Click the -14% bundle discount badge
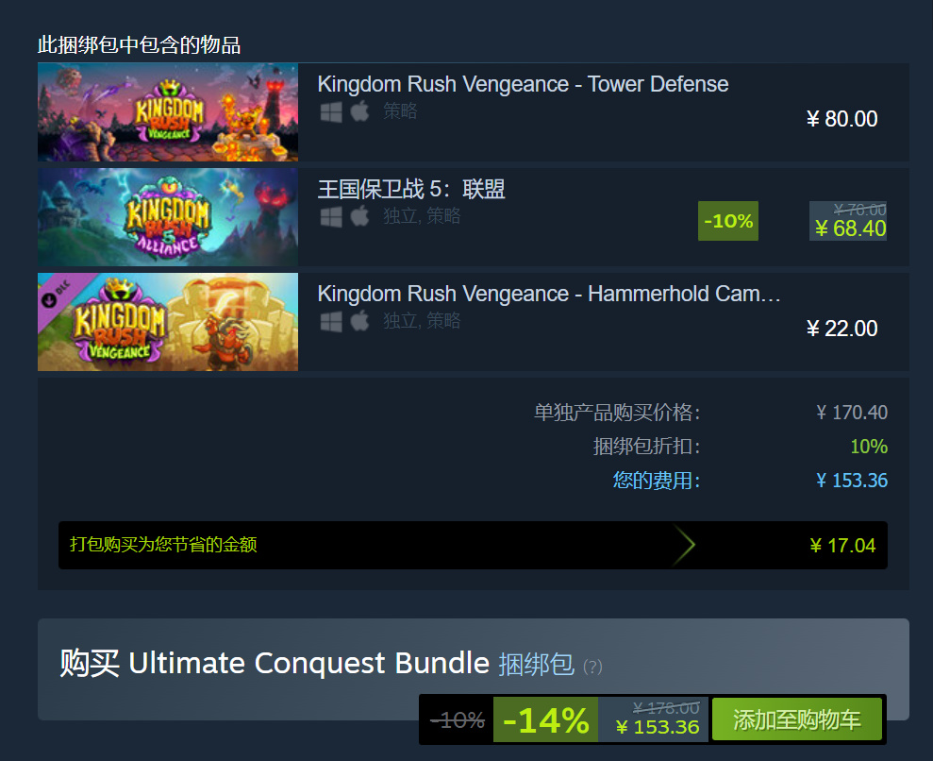The width and height of the screenshot is (933, 761). pyautogui.click(x=545, y=719)
